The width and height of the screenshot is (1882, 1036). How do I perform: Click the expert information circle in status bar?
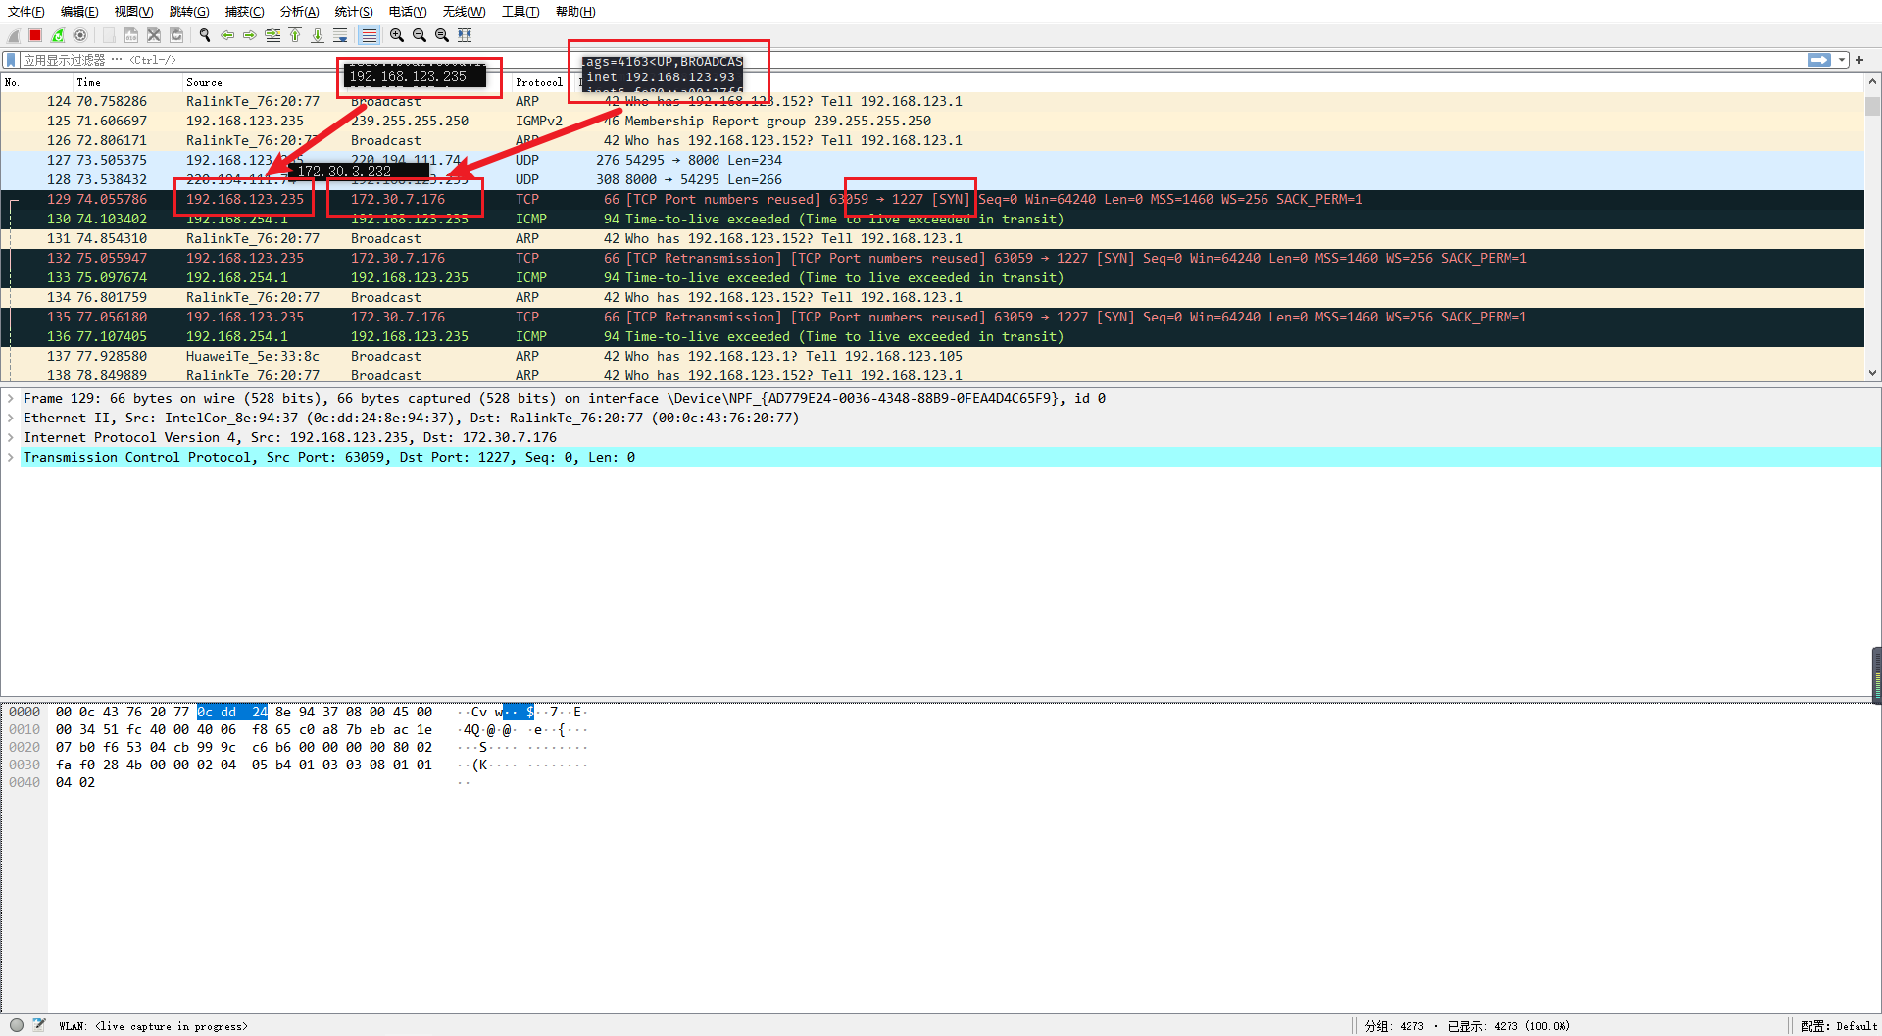17,1025
